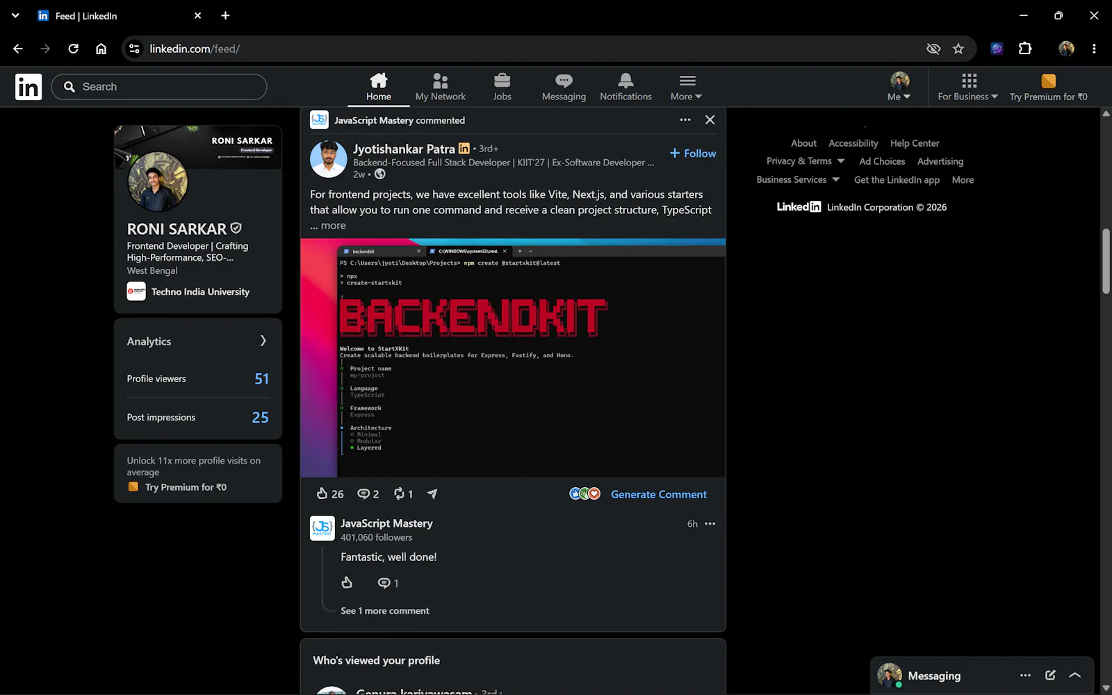Screen dimensions: 1112x695
Task: Click the address bar URL
Action: pyautogui.click(x=195, y=49)
